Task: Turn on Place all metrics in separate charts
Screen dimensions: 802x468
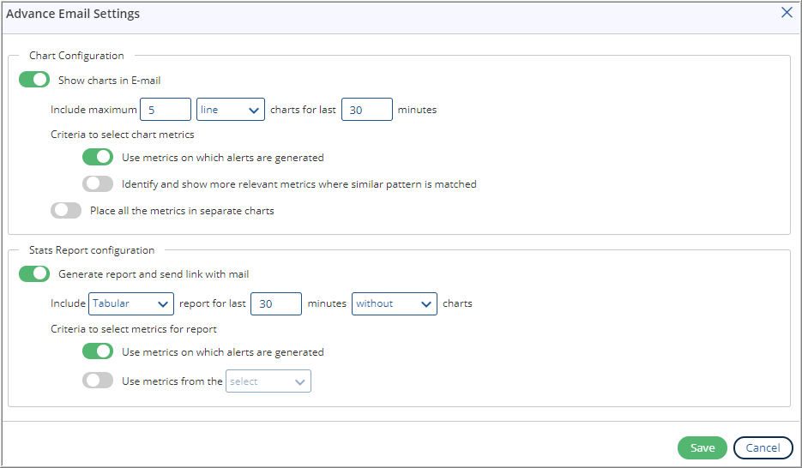Action: coord(66,211)
